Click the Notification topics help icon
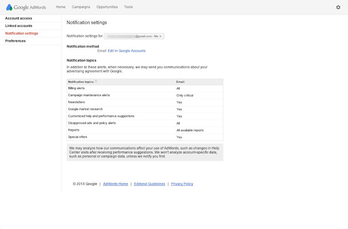Viewport: 348px width, 229px height. point(96,82)
